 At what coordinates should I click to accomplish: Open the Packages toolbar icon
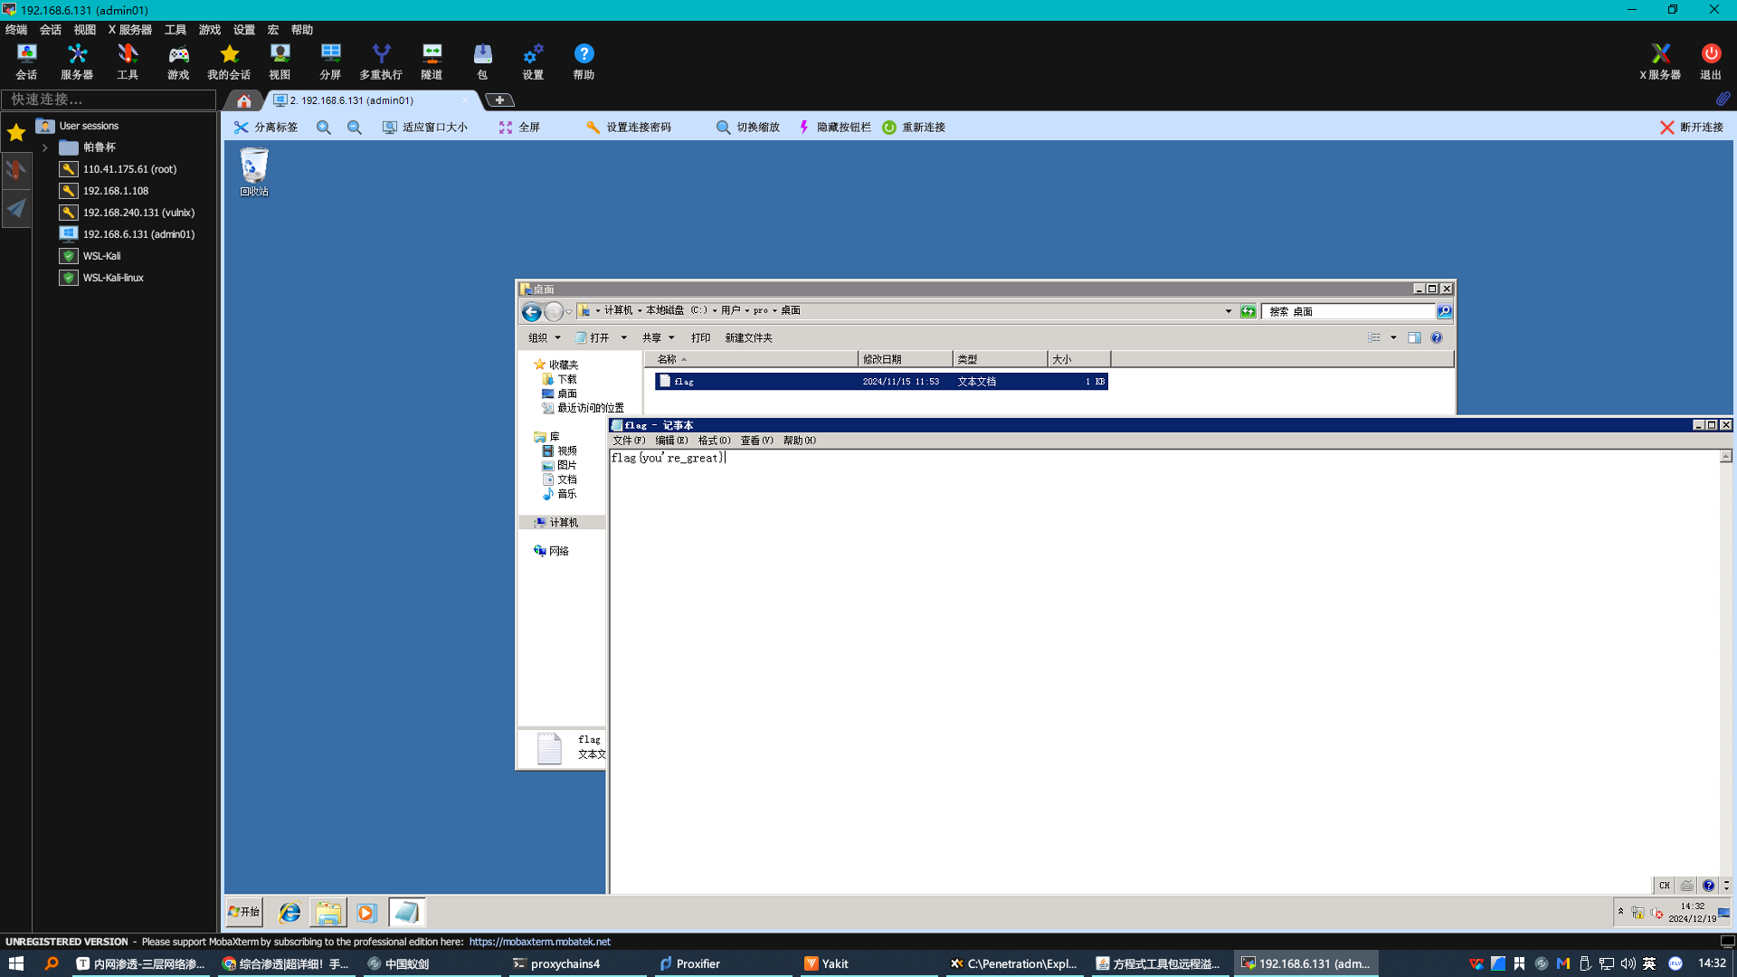point(482,62)
